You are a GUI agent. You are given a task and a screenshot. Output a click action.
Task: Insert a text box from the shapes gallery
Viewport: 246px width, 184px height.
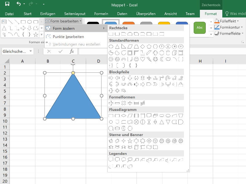click(x=4, y=22)
